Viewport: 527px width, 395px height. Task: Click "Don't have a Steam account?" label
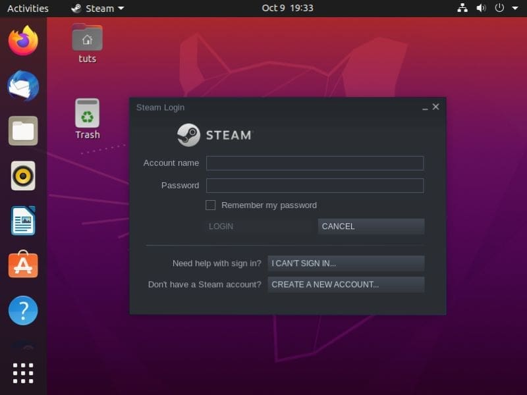point(205,284)
